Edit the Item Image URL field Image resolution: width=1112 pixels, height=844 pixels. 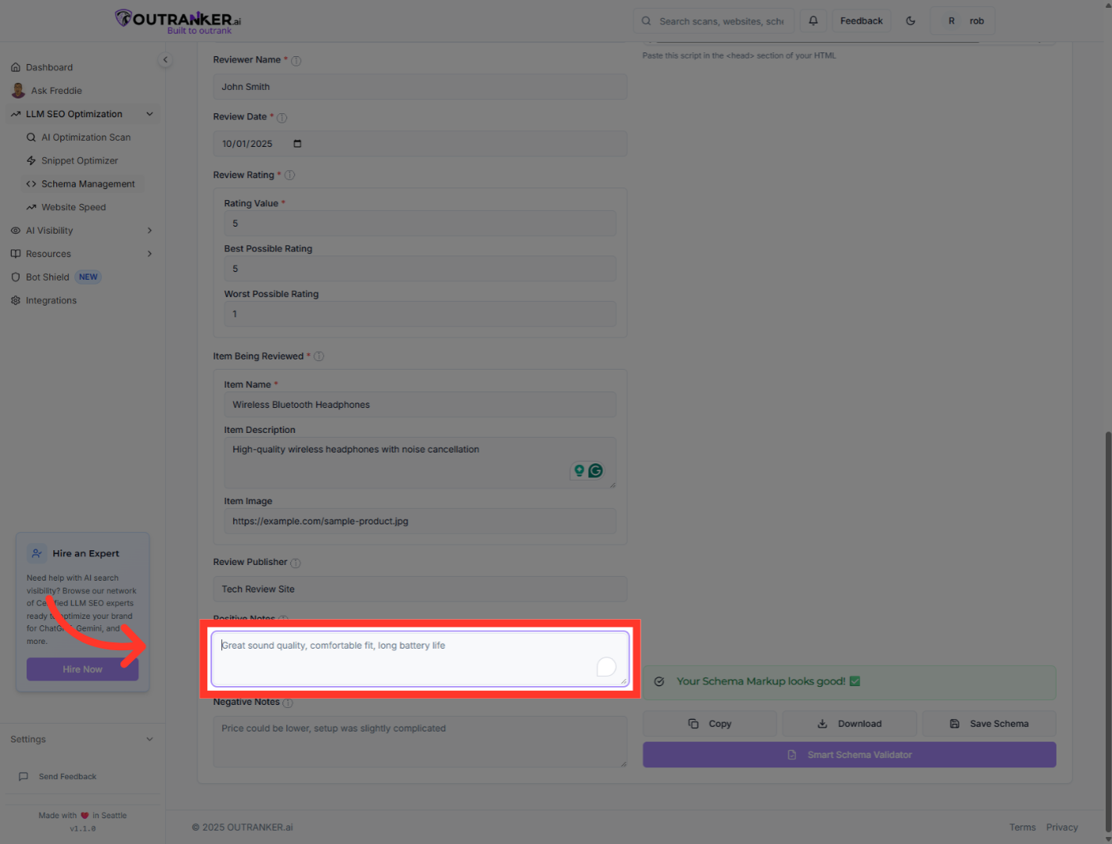(x=420, y=521)
